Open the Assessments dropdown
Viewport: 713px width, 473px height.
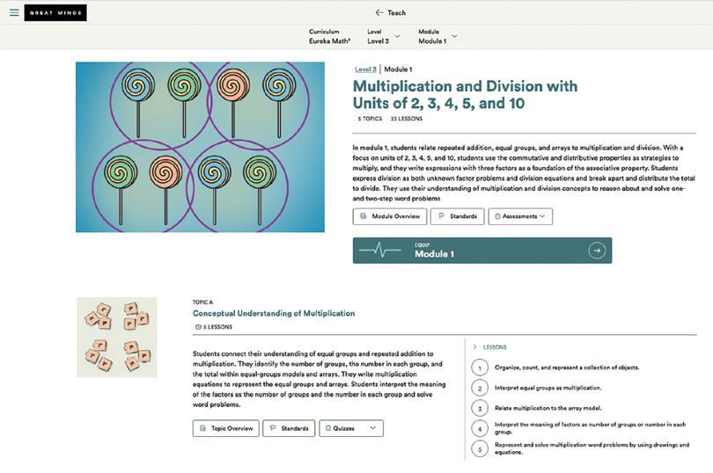tap(520, 216)
